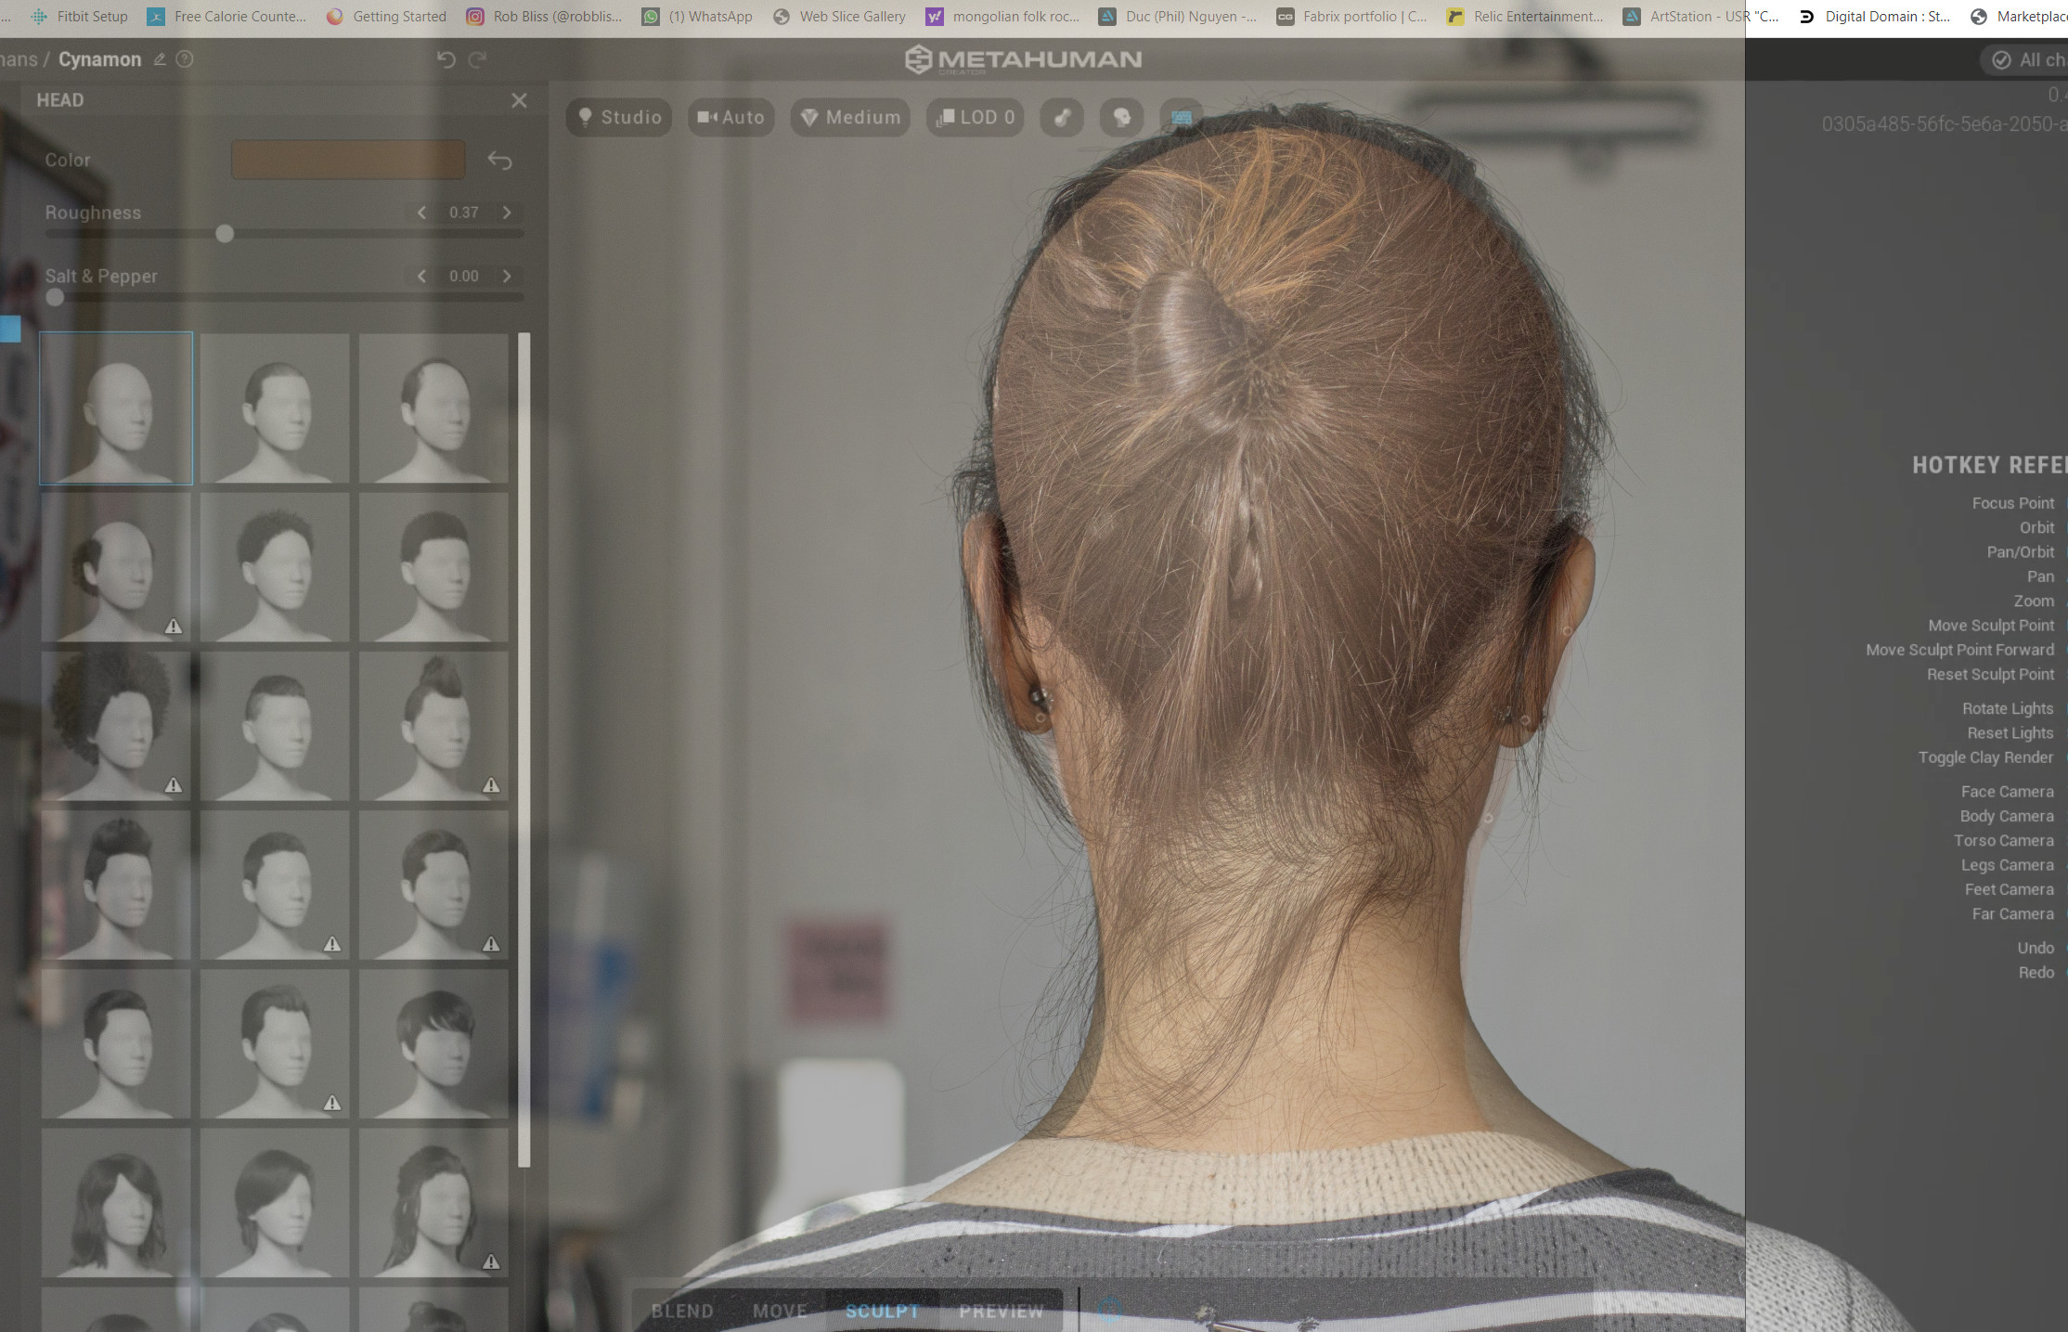Open the WhatsApp bookmark
The width and height of the screenshot is (2068, 1332).
(698, 17)
